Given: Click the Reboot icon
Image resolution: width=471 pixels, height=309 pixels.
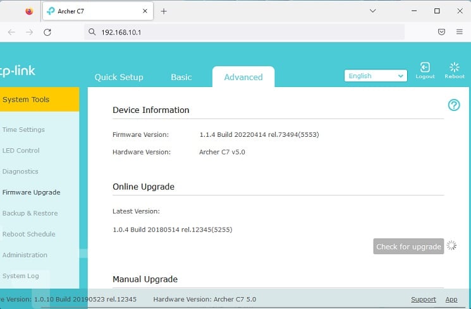Looking at the screenshot, I should click(455, 71).
